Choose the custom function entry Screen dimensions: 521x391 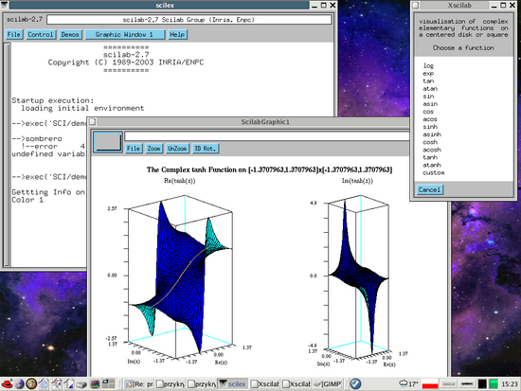click(x=434, y=172)
